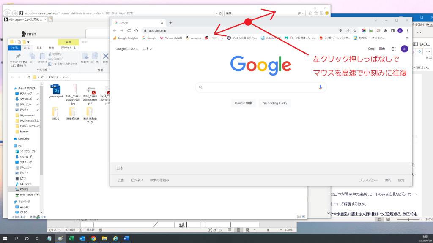Start voice search with microphone icon
The width and height of the screenshot is (433, 243).
pyautogui.click(x=321, y=87)
